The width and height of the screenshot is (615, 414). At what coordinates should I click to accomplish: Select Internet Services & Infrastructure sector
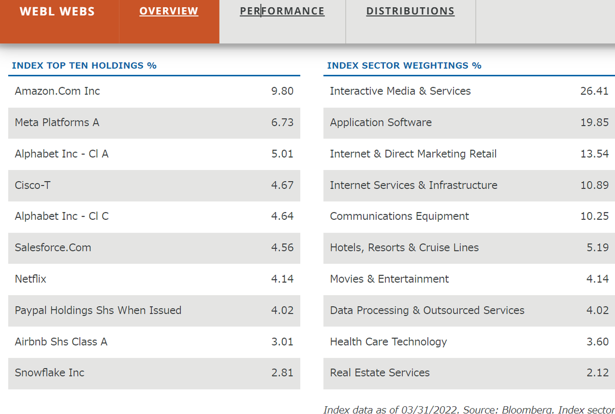(x=414, y=185)
